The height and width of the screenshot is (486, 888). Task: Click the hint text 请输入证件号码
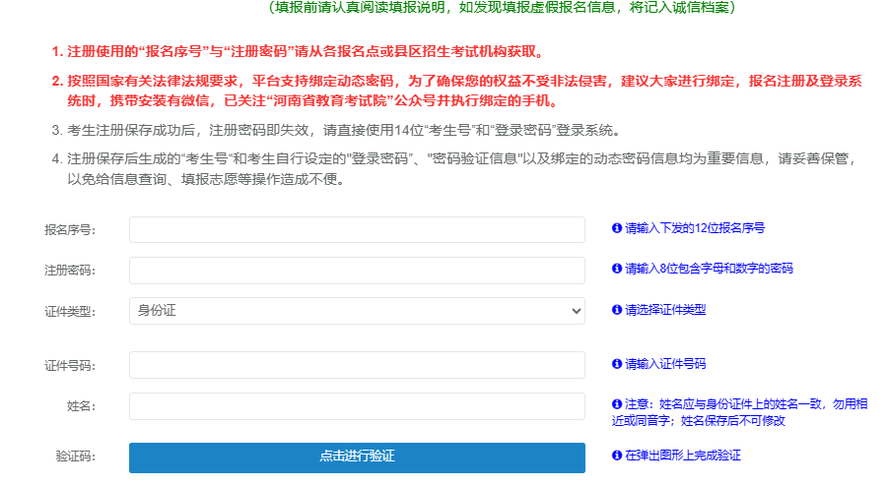pos(665,364)
